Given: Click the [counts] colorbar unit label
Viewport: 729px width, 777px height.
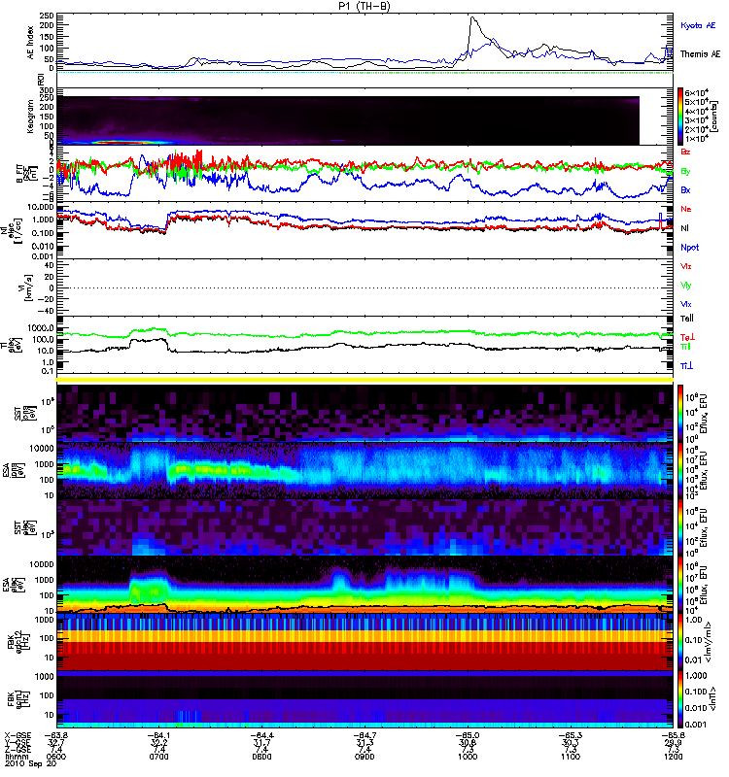Looking at the screenshot, I should [x=714, y=117].
